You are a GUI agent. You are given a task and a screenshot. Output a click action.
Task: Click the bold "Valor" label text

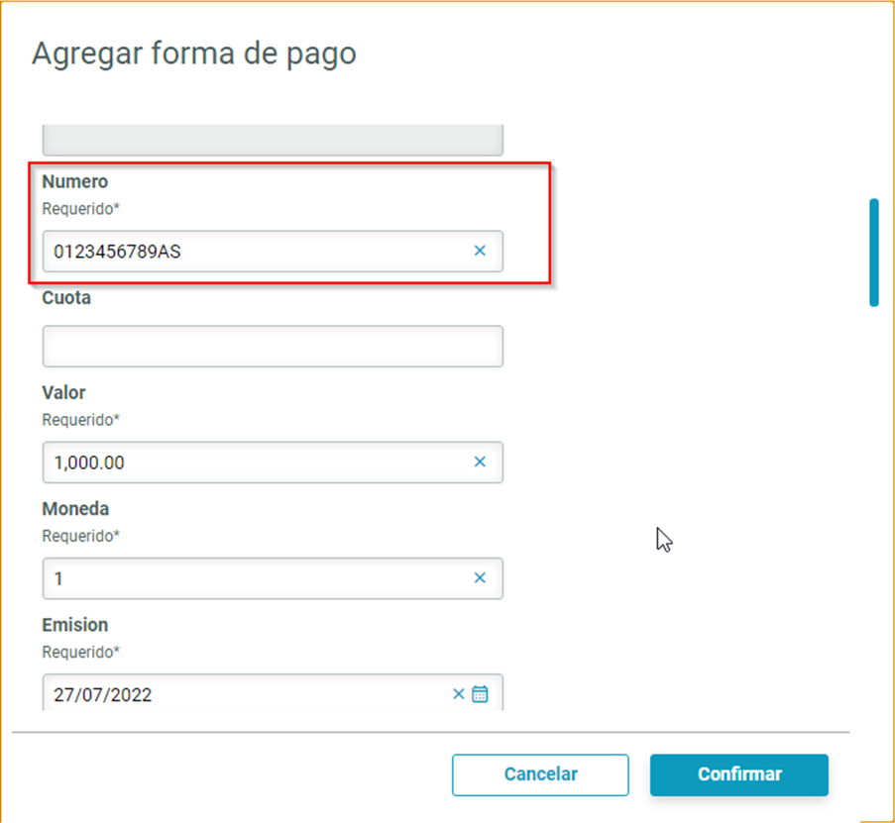(63, 393)
